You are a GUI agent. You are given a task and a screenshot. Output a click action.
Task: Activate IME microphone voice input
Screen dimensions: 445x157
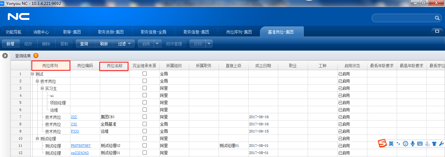pyautogui.click(x=413, y=144)
